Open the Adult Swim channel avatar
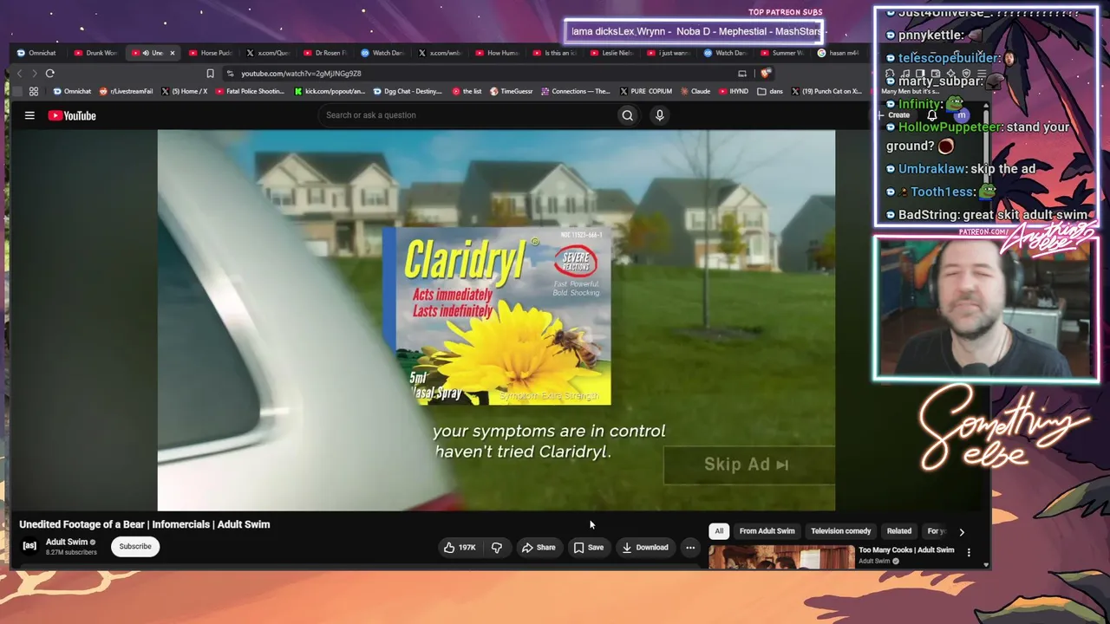 click(x=29, y=546)
